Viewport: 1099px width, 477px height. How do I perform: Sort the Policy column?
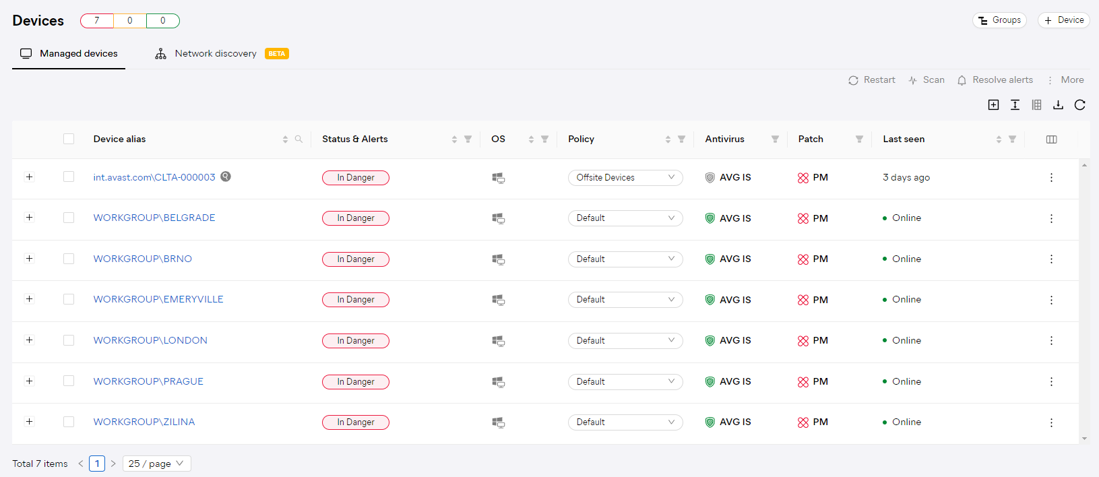tap(668, 139)
